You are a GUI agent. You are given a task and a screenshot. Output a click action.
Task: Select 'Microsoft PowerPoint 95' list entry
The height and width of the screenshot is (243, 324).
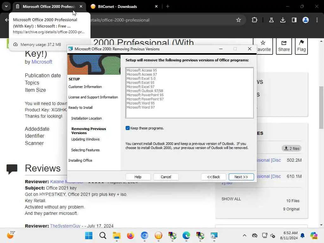(x=145, y=95)
